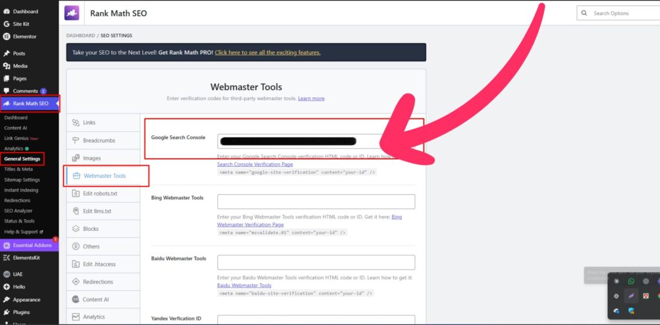Focus the Bing Webmaster Tools input field

(x=316, y=202)
